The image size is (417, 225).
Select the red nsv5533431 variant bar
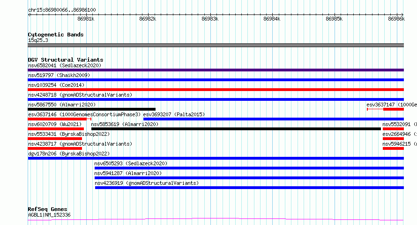click(x=55, y=139)
